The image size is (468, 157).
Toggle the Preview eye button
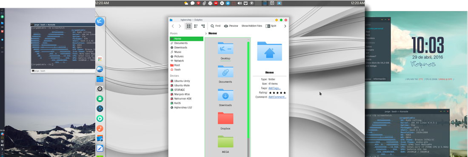tap(231, 26)
